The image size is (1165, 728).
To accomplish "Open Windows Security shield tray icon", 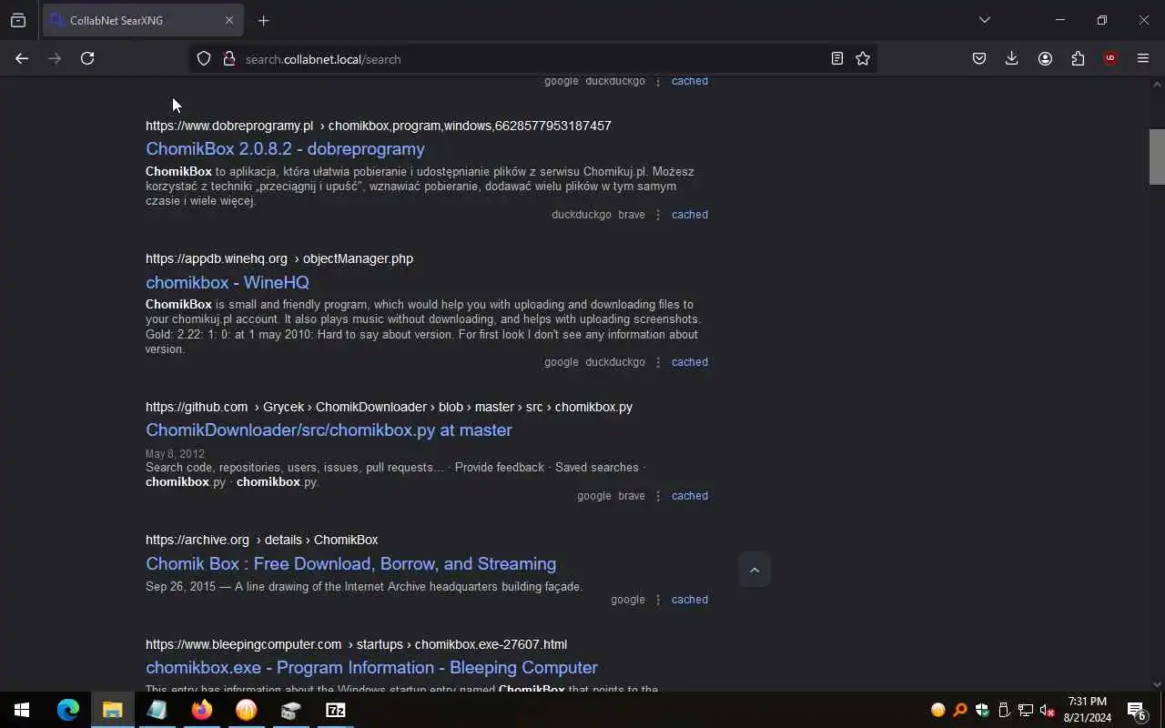I will pos(982,710).
